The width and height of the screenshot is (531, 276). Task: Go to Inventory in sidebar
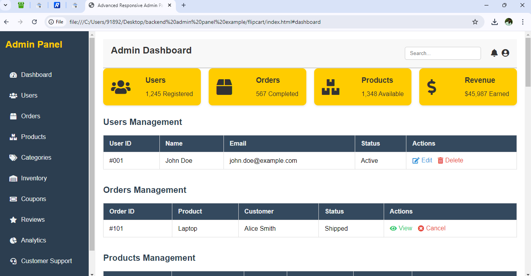(34, 178)
